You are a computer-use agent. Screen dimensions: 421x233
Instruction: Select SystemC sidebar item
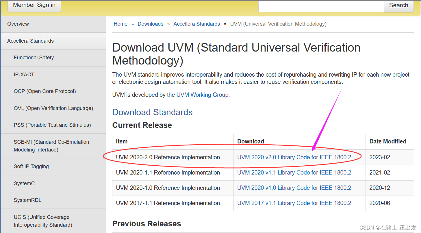(53, 183)
